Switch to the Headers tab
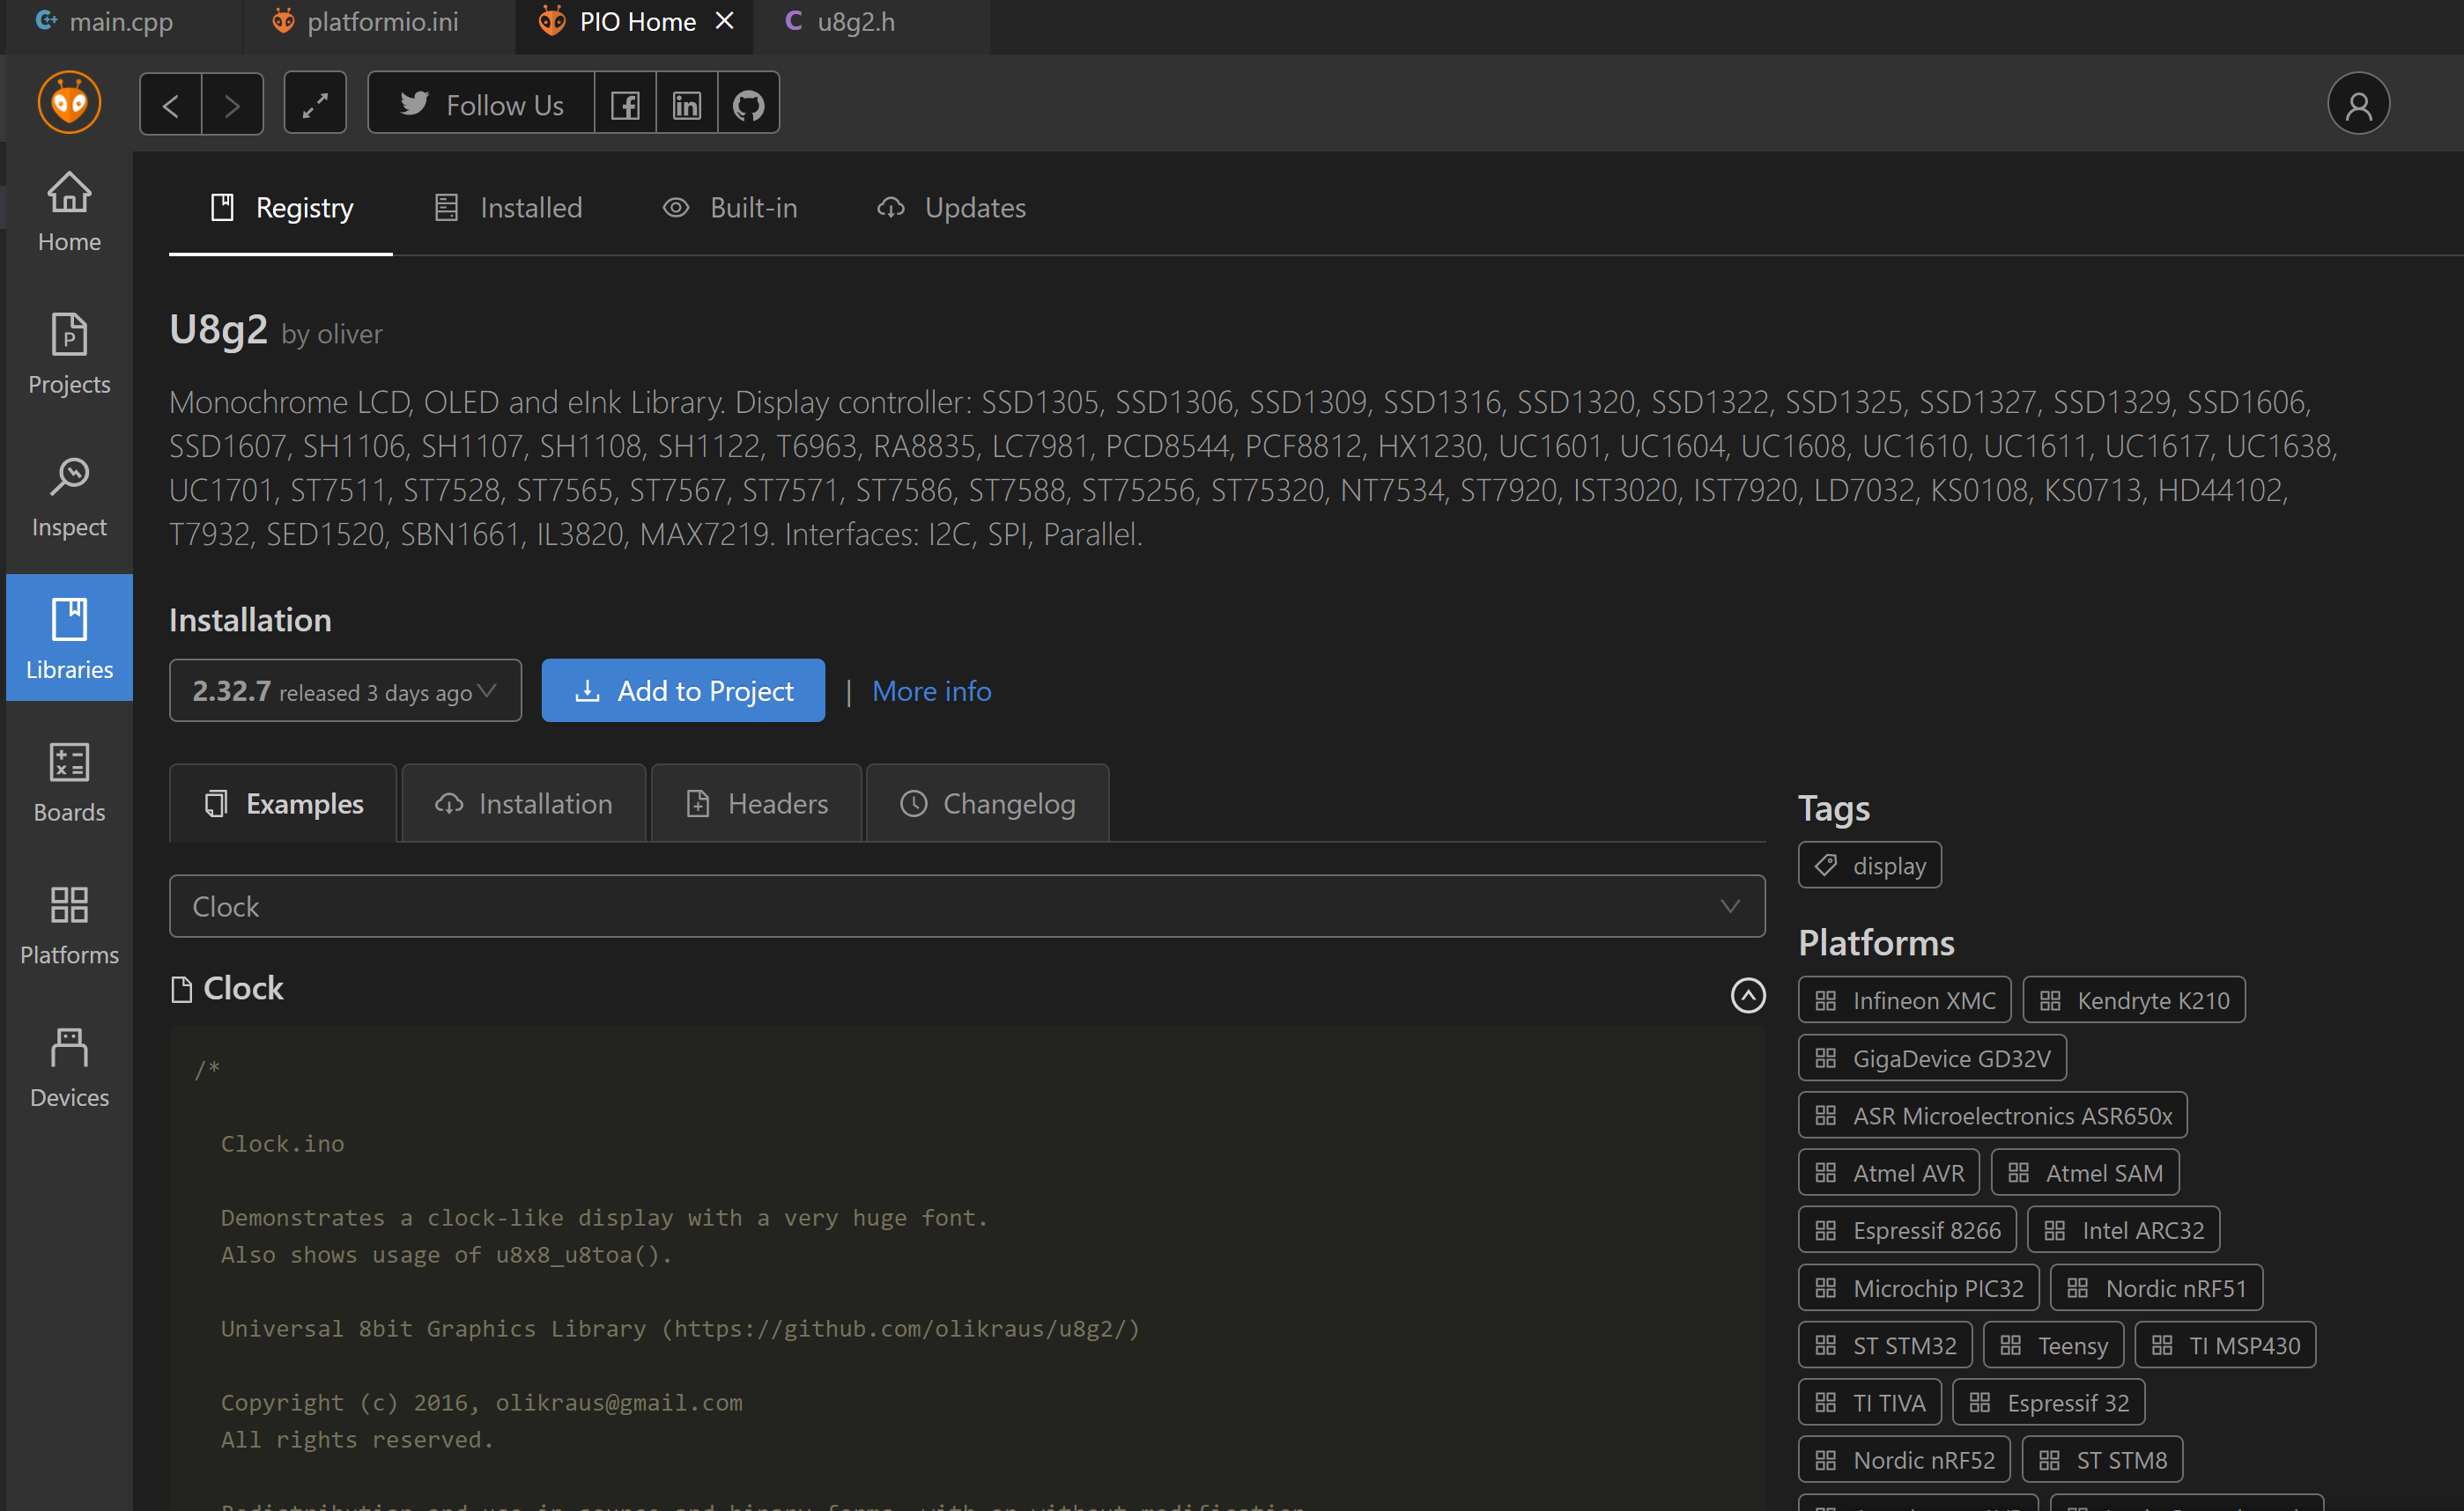The height and width of the screenshot is (1511, 2464). pos(757,803)
